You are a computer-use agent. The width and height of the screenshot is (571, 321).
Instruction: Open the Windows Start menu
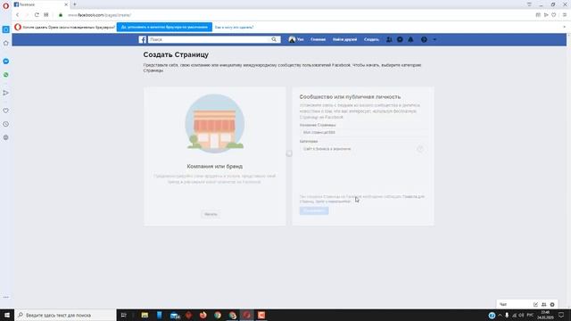click(7, 315)
